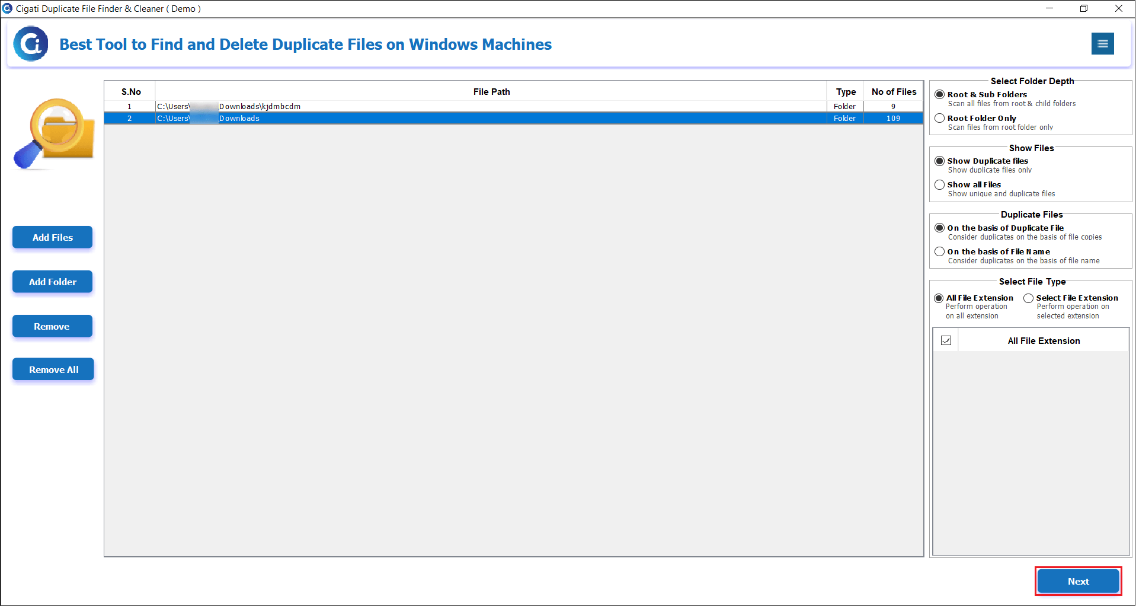Click Add Files button

coord(53,237)
